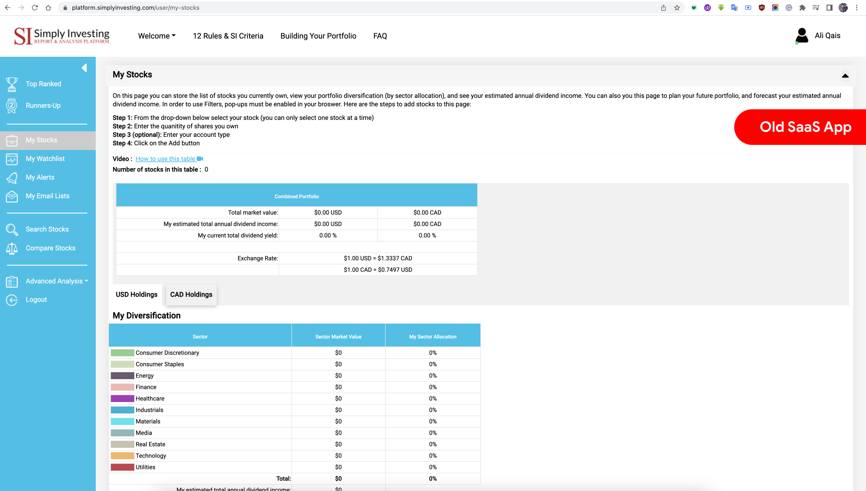Collapse the left sidebar with arrow

click(84, 68)
